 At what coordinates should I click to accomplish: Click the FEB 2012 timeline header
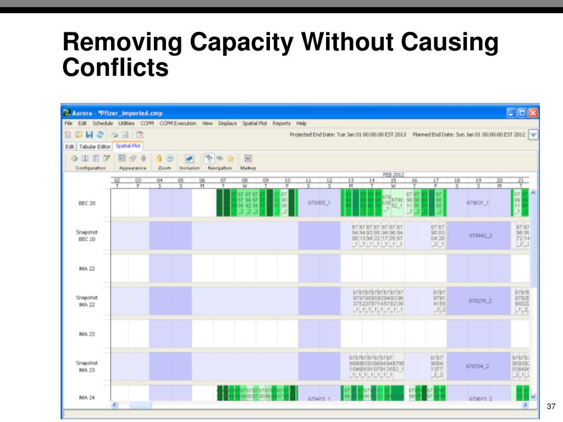(x=394, y=175)
